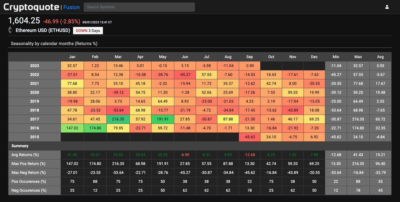The width and height of the screenshot is (400, 202).
Task: Focus the Search Symbols input field
Action: click(139, 7)
